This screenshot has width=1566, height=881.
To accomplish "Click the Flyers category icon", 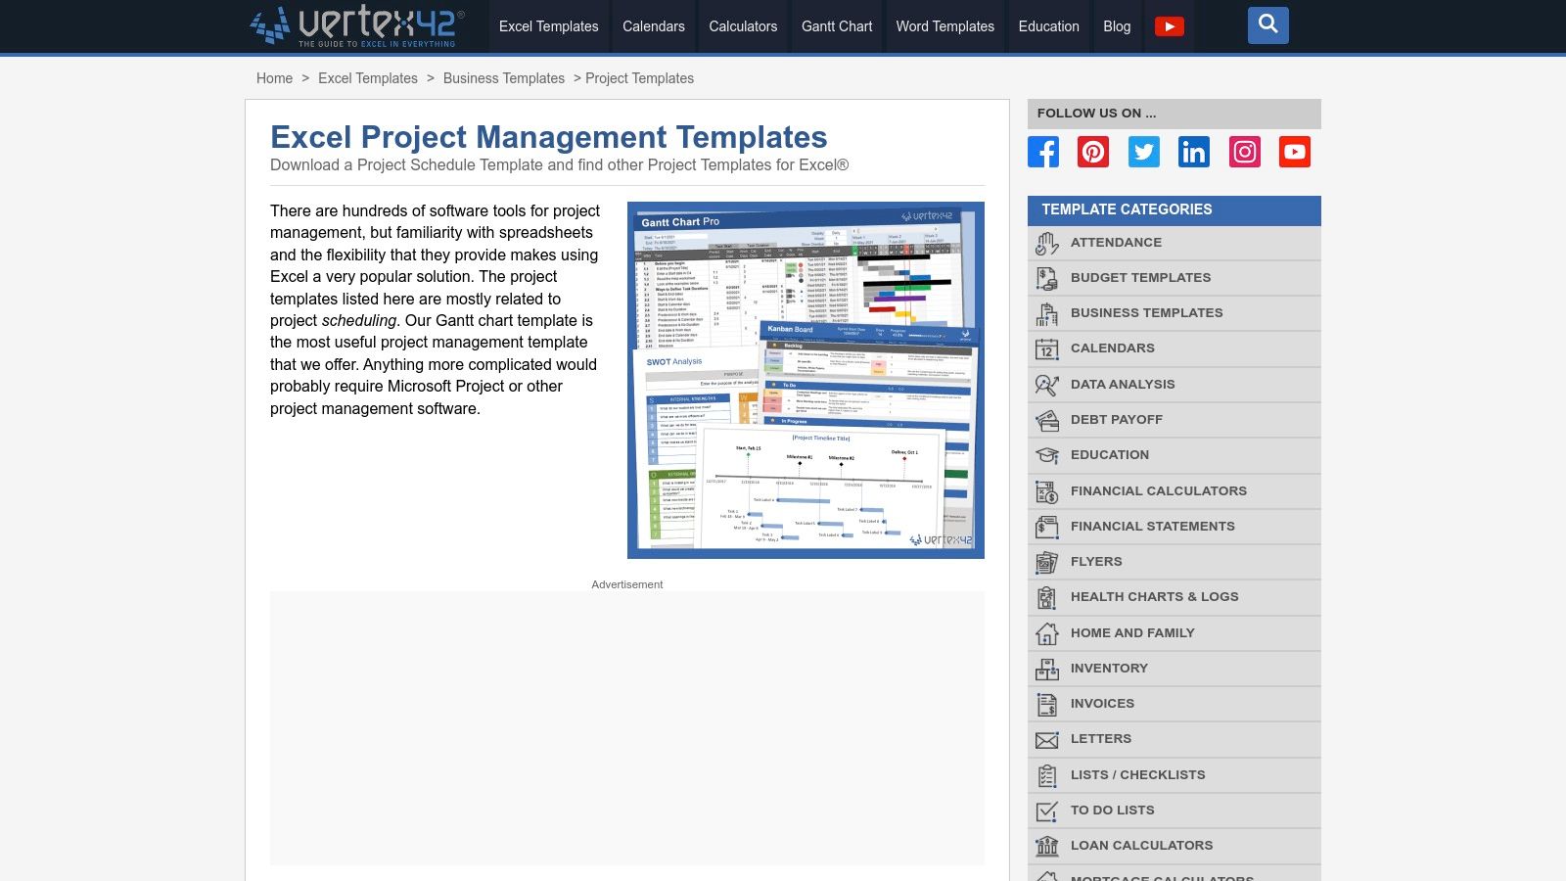I will point(1047,562).
